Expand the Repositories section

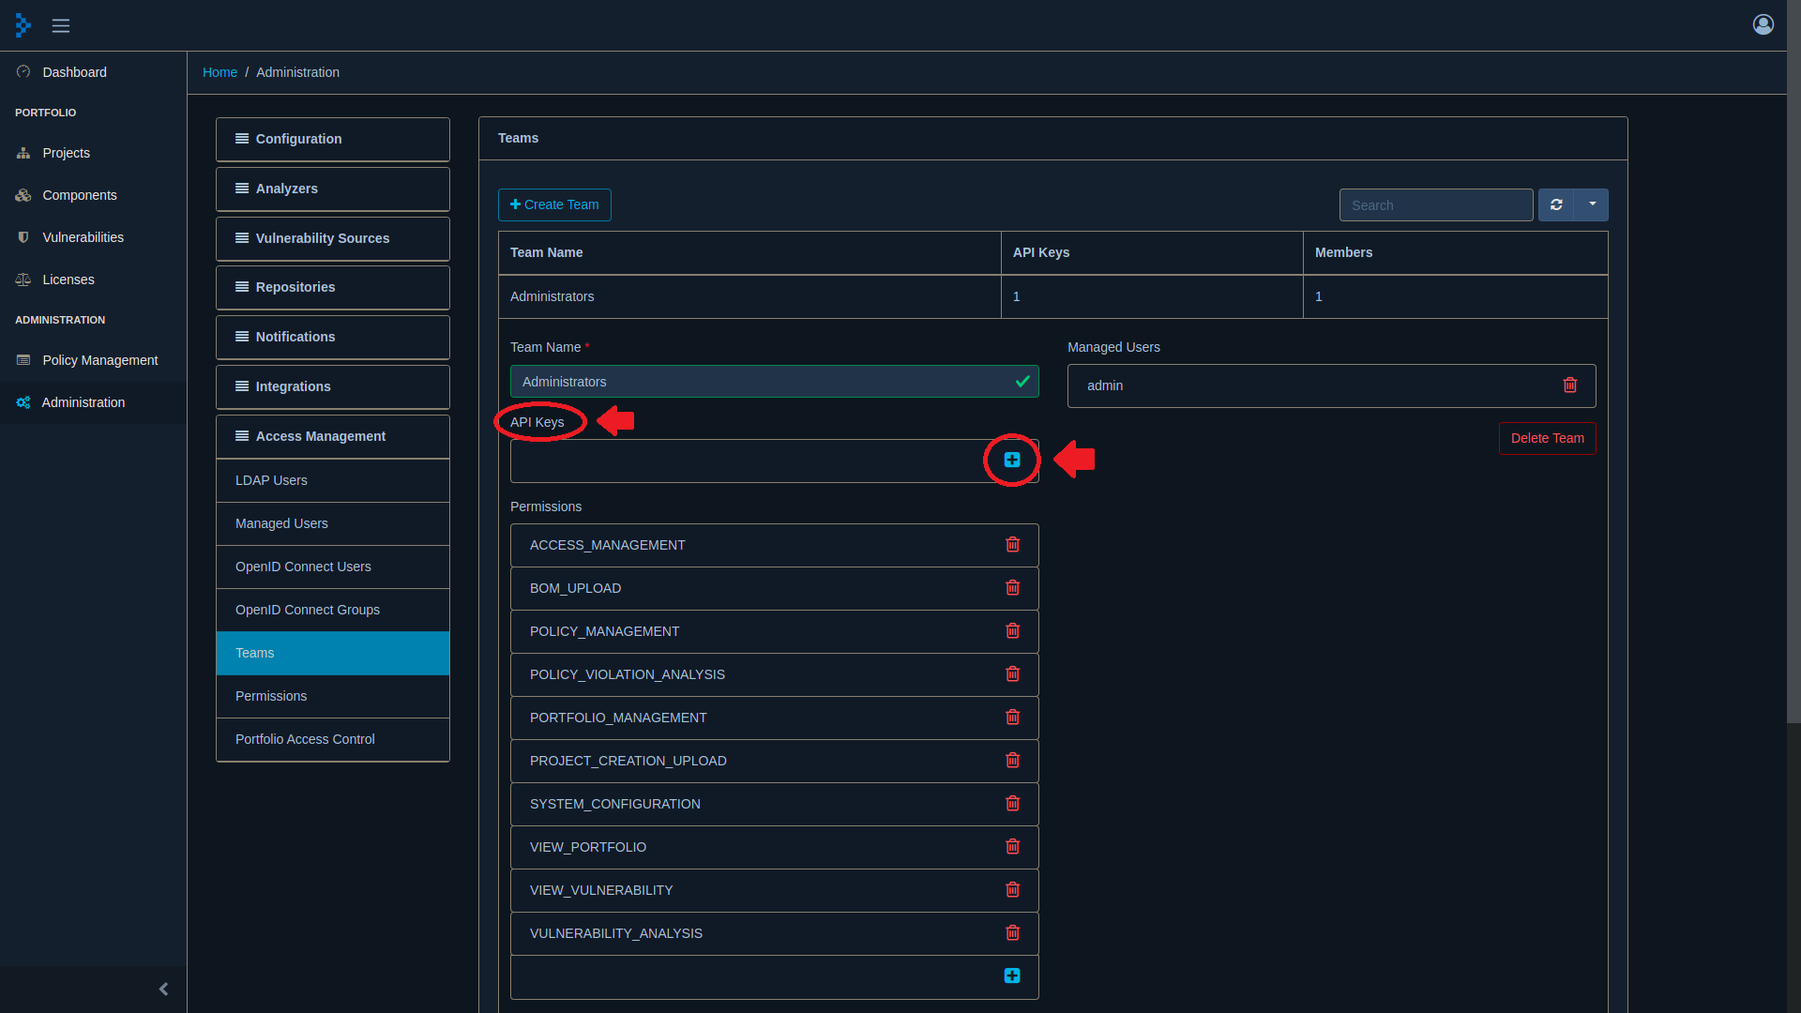[333, 287]
